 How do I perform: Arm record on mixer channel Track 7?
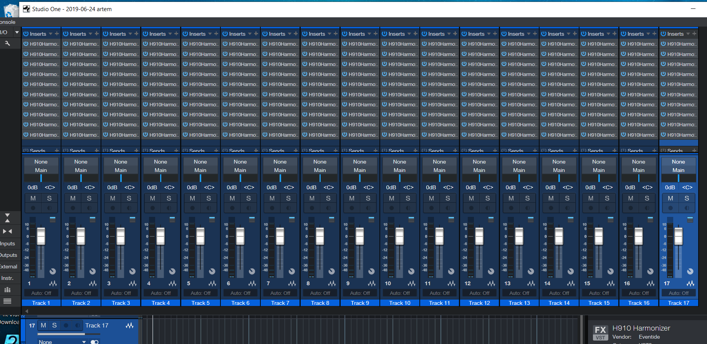click(x=272, y=208)
